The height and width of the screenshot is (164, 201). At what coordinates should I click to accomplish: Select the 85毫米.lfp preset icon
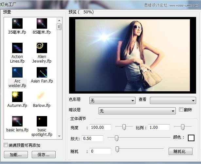42,23
